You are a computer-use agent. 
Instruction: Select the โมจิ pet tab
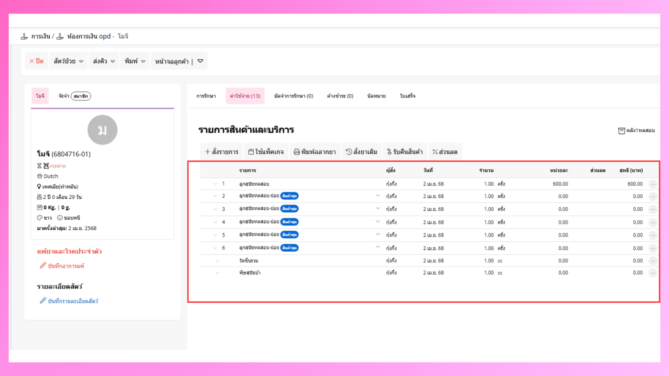click(x=40, y=96)
